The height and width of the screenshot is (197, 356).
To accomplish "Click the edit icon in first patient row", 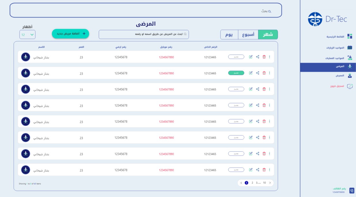I will pyautogui.click(x=251, y=57).
